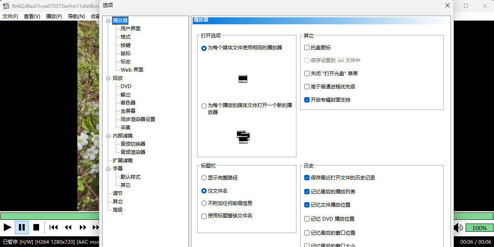Select 音频切换器 in the options tree
494x247 pixels.
click(133, 144)
